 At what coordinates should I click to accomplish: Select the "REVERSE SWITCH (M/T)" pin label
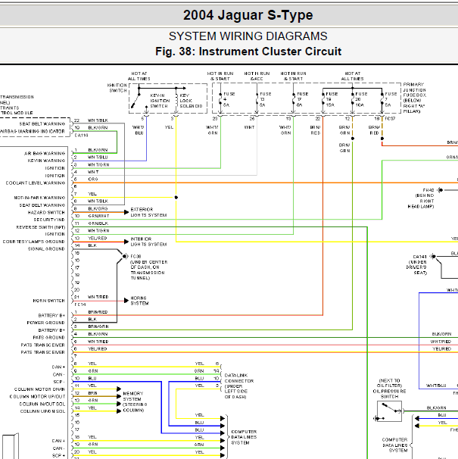tap(41, 227)
